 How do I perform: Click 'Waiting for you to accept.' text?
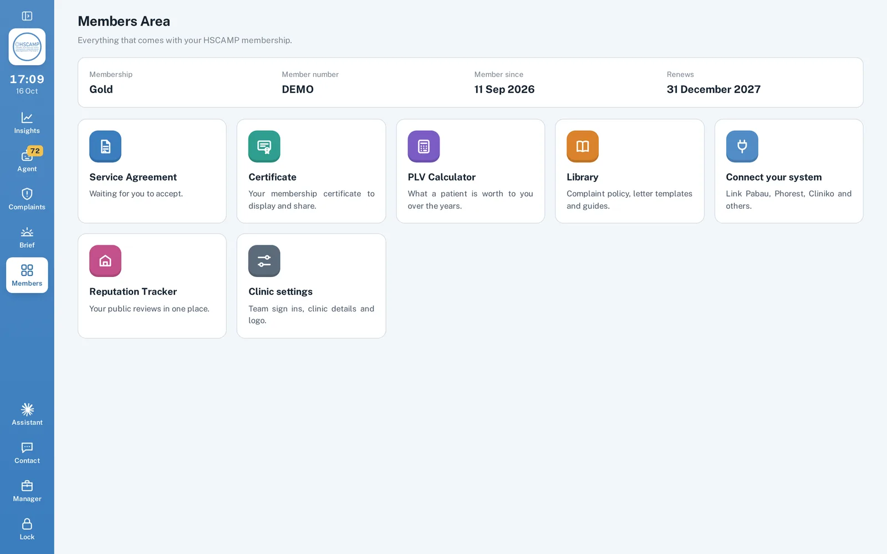coord(136,194)
